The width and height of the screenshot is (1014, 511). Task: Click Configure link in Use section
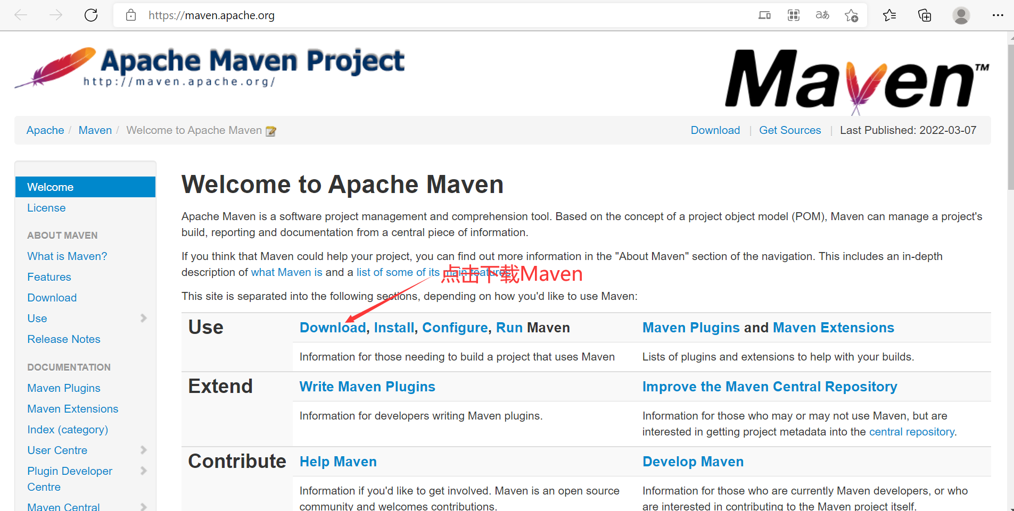point(455,328)
